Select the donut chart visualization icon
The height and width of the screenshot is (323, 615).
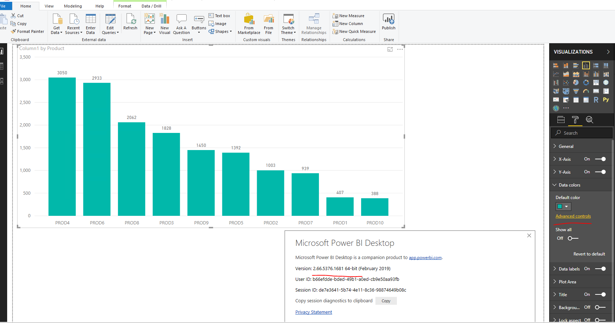[x=586, y=83]
